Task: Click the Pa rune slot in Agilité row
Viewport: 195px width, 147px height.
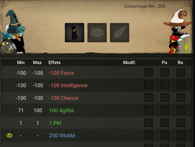Action: (165, 111)
